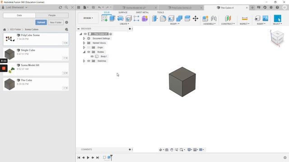Activate the Select tool

pyautogui.click(x=277, y=18)
